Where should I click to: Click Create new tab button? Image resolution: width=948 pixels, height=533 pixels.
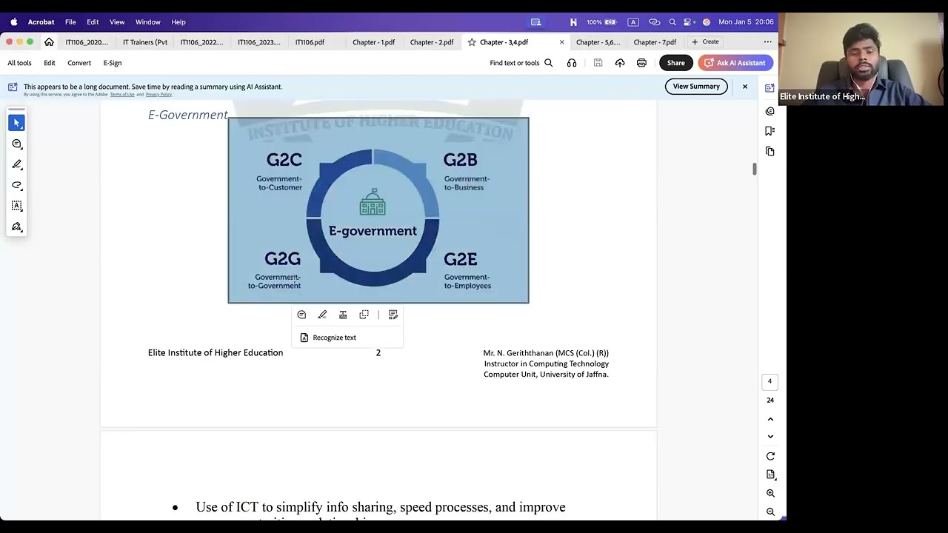point(705,42)
